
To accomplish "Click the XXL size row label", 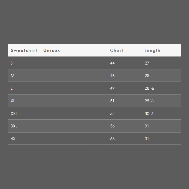I will (x=14, y=114).
